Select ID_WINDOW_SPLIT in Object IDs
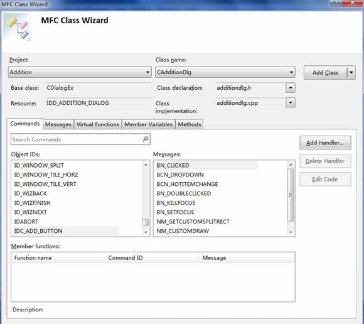The image size is (364, 324). 39,165
